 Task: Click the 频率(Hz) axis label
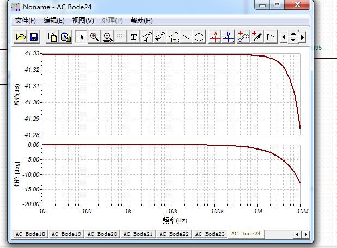pos(175,220)
